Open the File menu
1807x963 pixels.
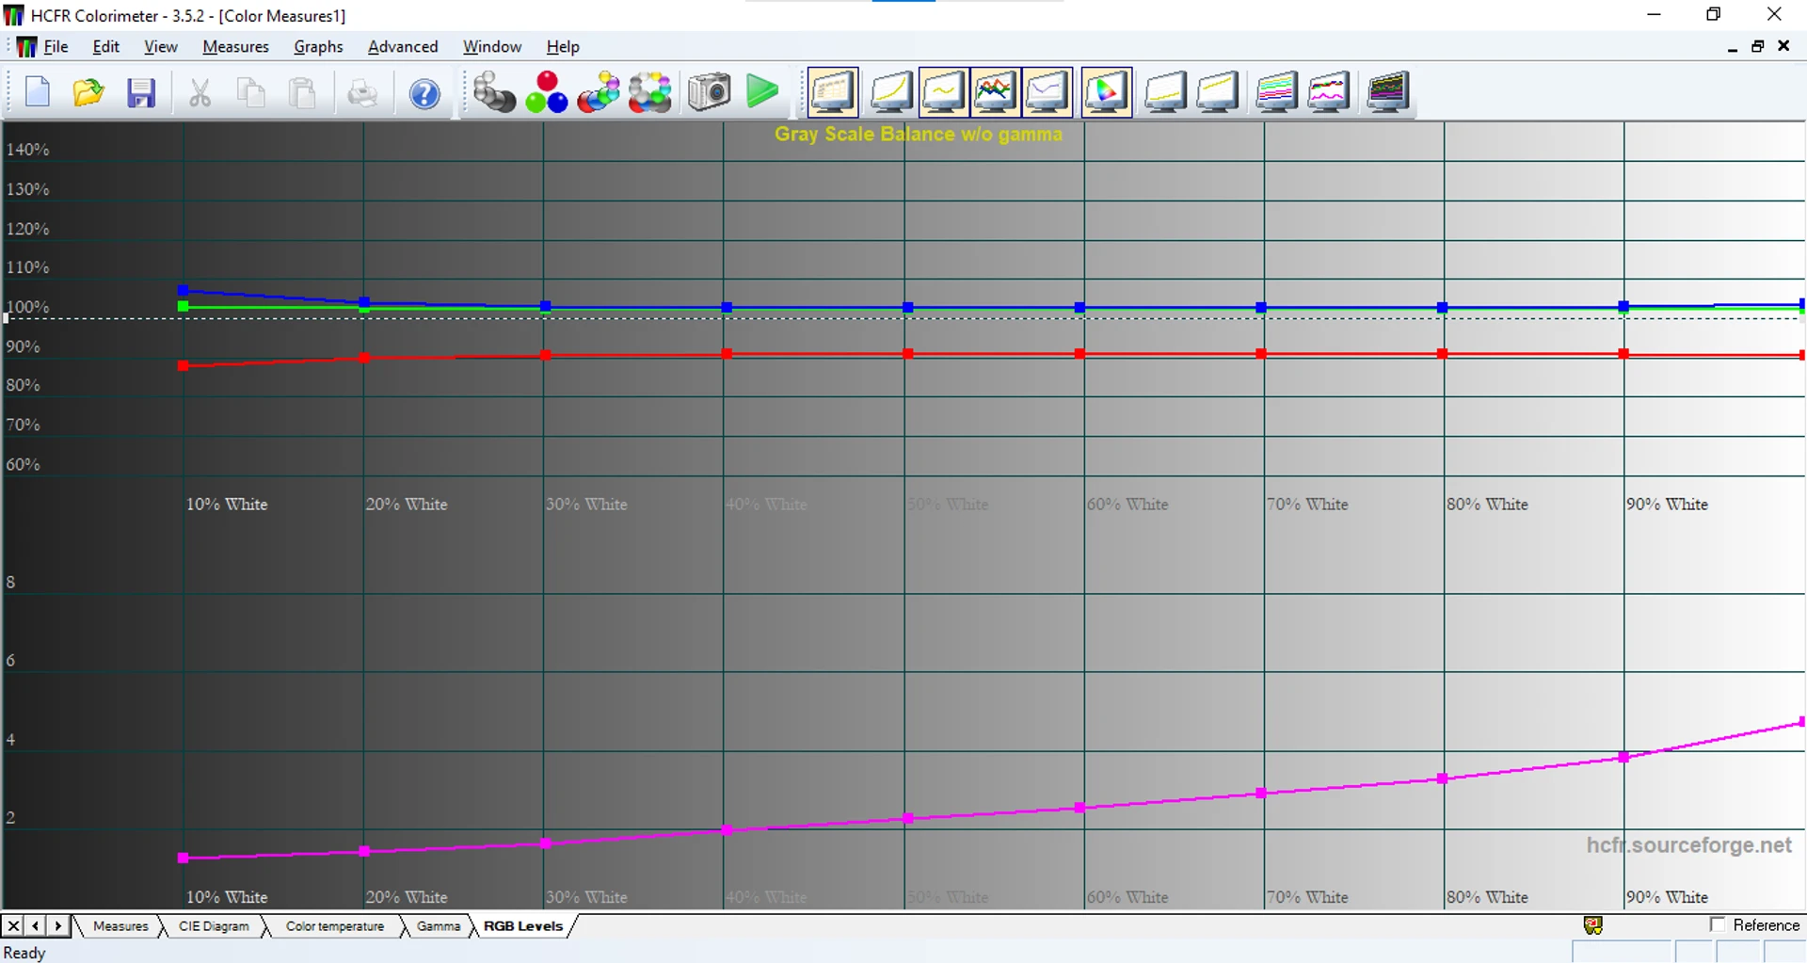click(56, 46)
